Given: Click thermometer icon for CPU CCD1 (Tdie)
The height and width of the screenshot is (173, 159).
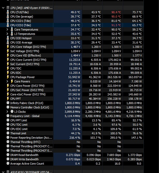Looking at the screenshot, I should 8,21.
